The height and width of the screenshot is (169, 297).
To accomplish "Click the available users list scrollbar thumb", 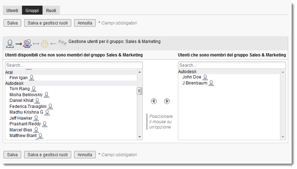I will (x=140, y=91).
